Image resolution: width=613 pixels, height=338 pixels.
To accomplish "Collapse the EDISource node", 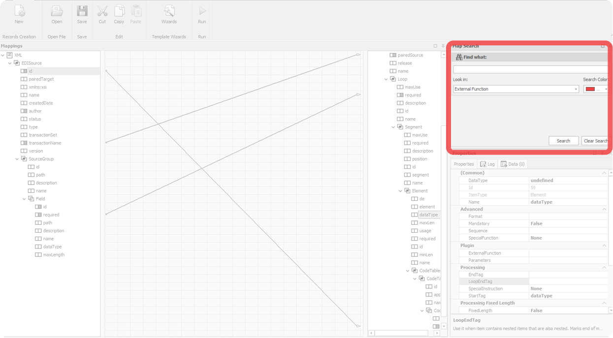I will tap(10, 63).
